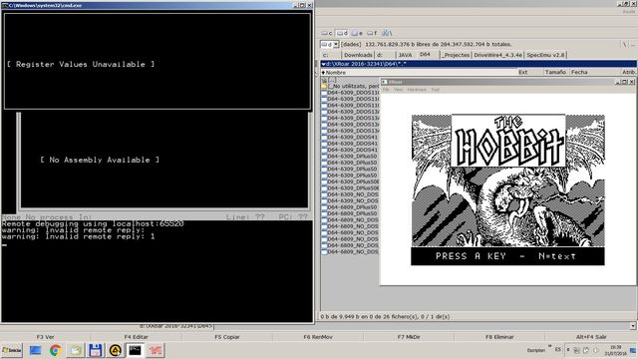
Task: Open XRoar Tool menu
Action: coord(435,90)
